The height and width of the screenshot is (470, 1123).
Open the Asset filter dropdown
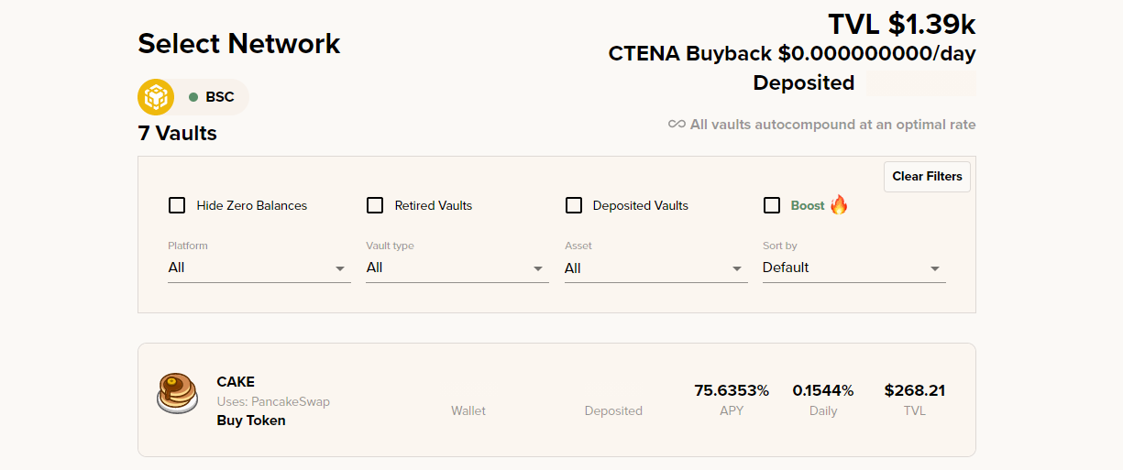(x=656, y=268)
